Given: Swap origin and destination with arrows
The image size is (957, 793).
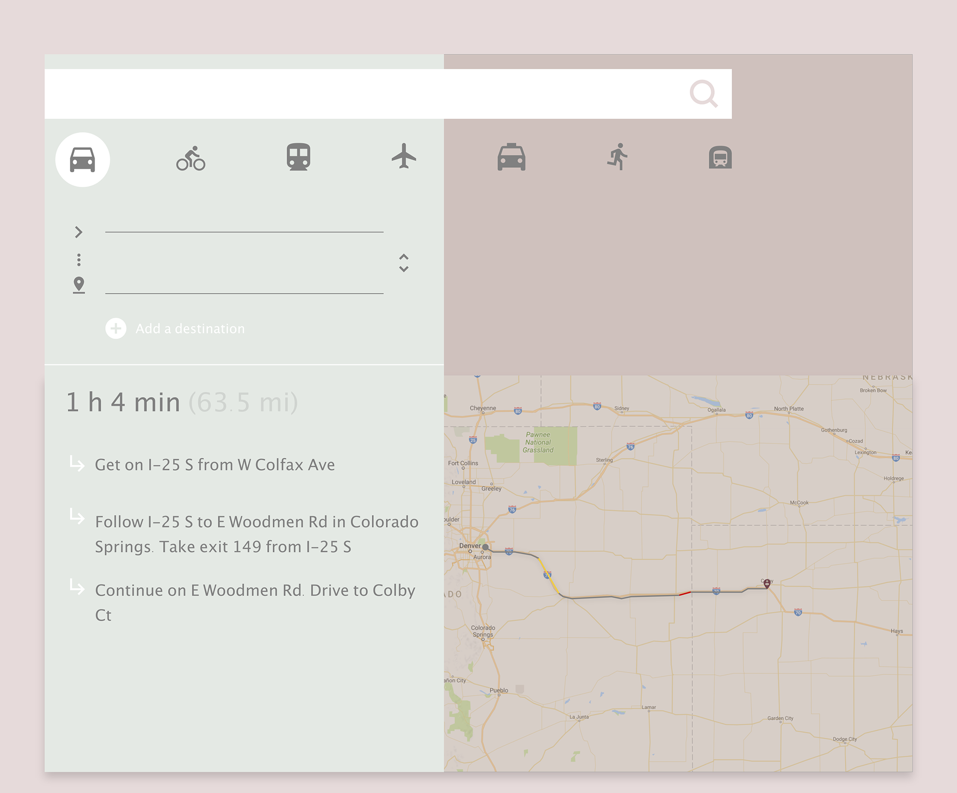Looking at the screenshot, I should coord(404,263).
